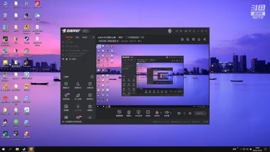Open the tool icon right of 多人连麦
This screenshot has width=270, height=152.
90,97
